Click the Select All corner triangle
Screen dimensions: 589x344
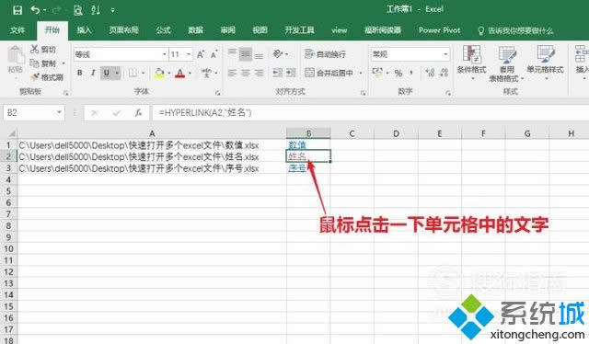[12, 133]
